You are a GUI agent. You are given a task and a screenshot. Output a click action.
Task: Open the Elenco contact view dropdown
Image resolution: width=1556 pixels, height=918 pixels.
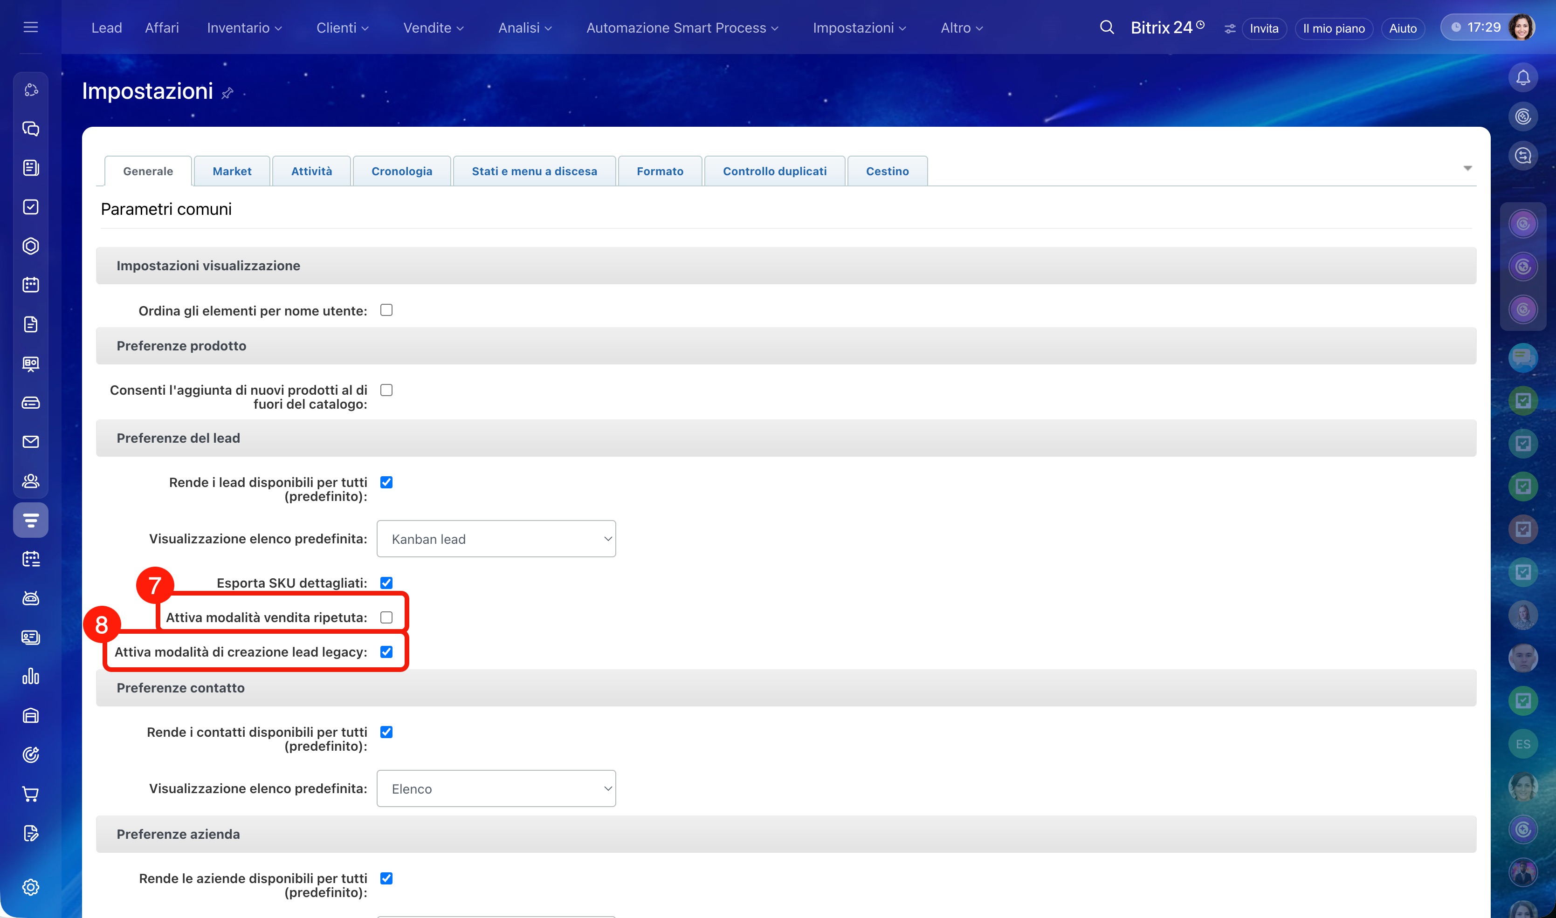[496, 789]
